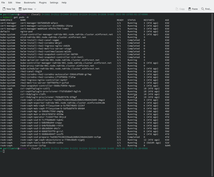Open the View menu
The height and width of the screenshot is (177, 214).
click(18, 2)
